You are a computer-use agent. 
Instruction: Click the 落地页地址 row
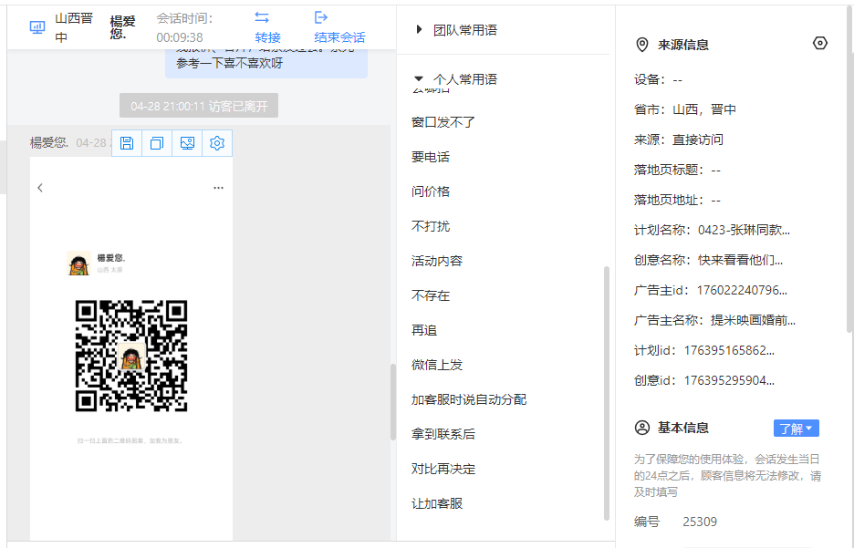677,200
